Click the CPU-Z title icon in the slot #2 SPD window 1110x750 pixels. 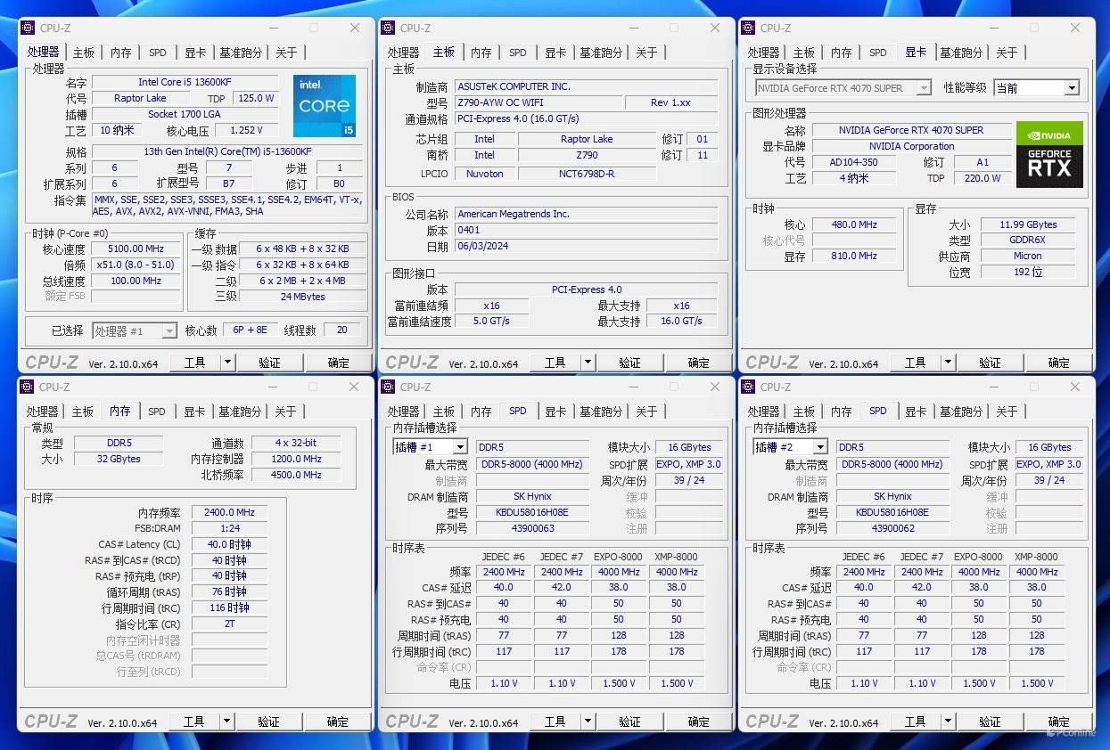pyautogui.click(x=748, y=387)
